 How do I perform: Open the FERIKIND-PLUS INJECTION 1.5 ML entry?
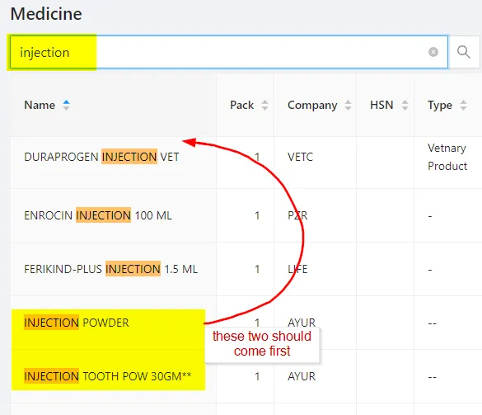click(110, 269)
